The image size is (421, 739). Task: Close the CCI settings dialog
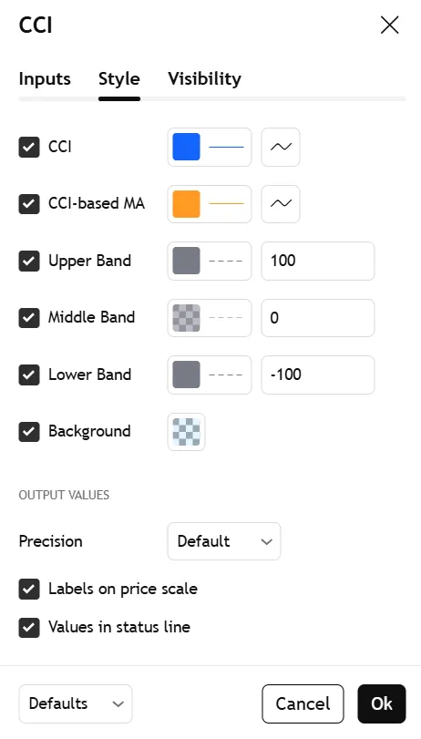point(389,25)
